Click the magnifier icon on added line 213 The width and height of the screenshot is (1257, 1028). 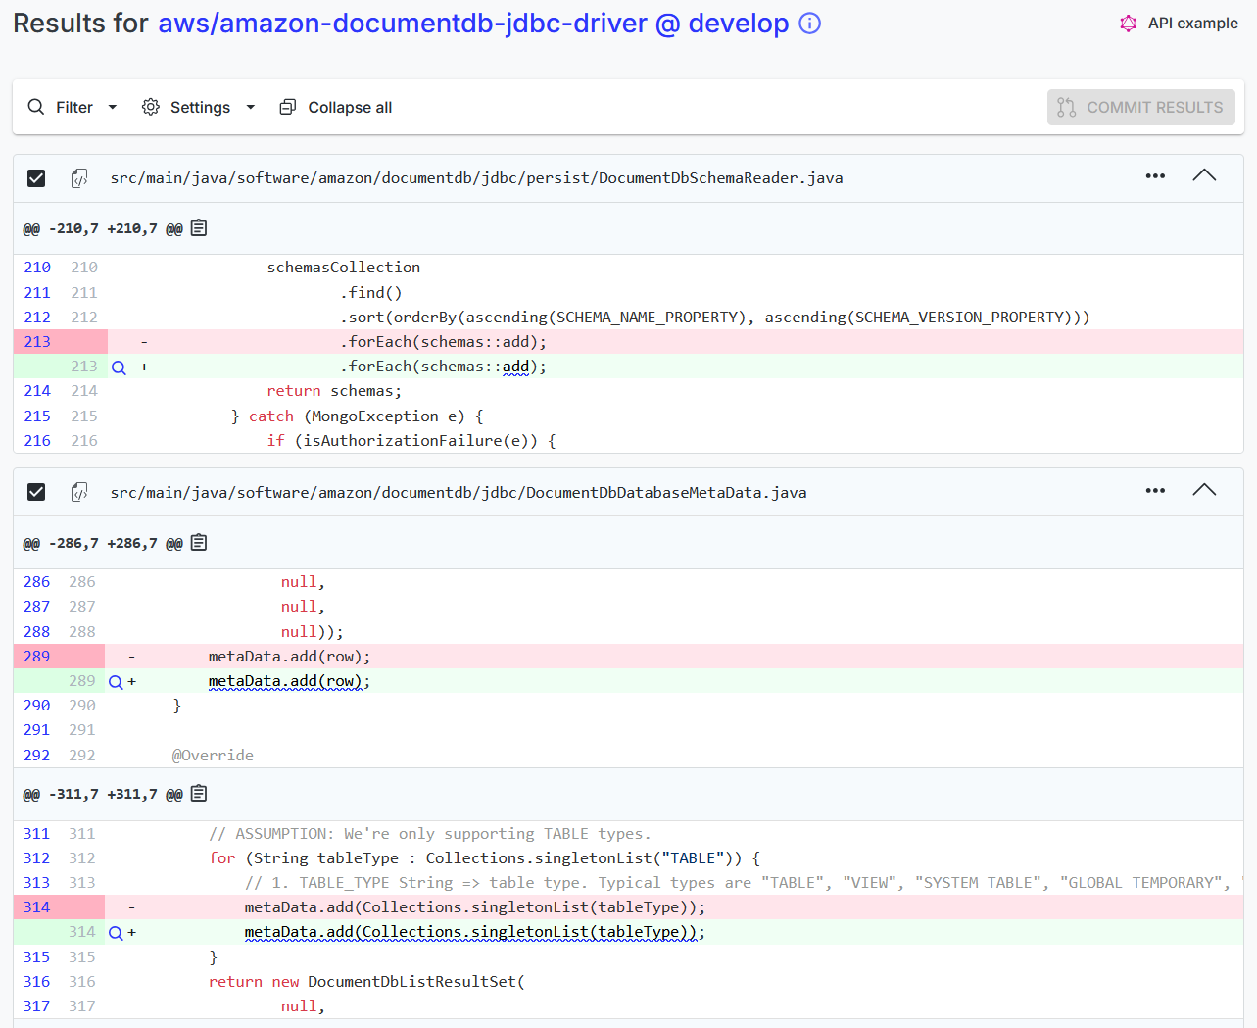pos(119,367)
